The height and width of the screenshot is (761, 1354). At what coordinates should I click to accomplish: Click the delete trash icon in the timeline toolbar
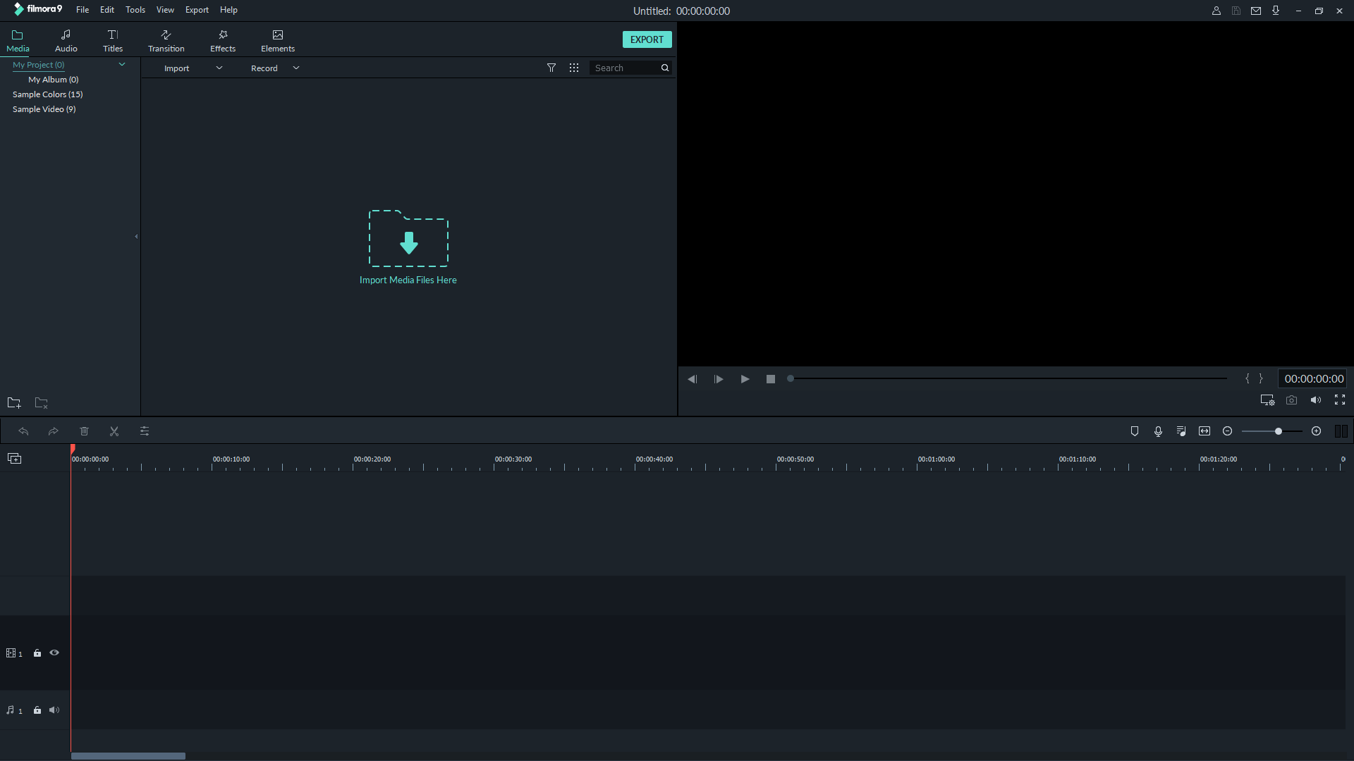coord(84,431)
